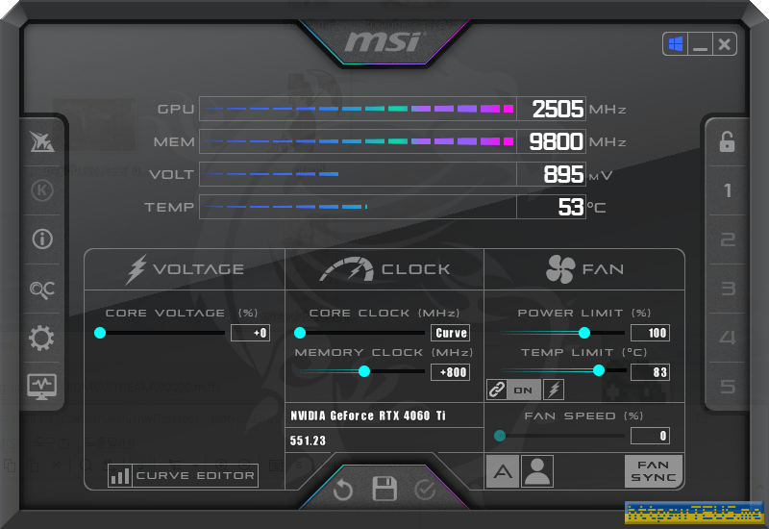Show system information via info icon

tap(42, 239)
